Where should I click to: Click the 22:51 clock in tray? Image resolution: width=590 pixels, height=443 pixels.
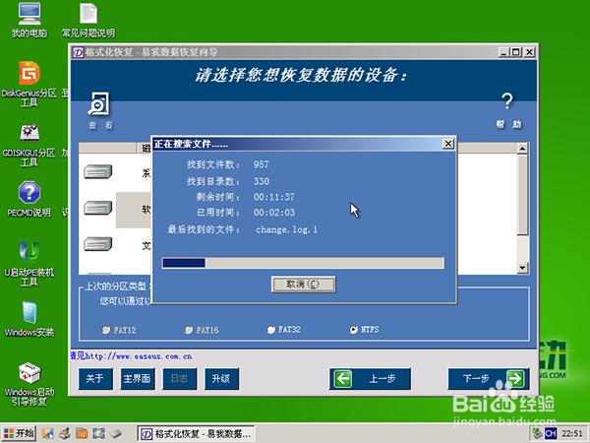[572, 433]
